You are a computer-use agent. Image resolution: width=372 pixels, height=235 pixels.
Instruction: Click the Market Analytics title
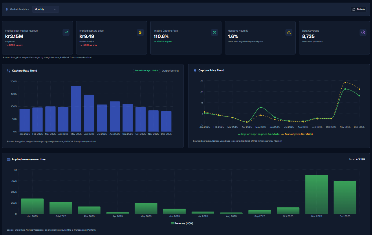click(19, 9)
